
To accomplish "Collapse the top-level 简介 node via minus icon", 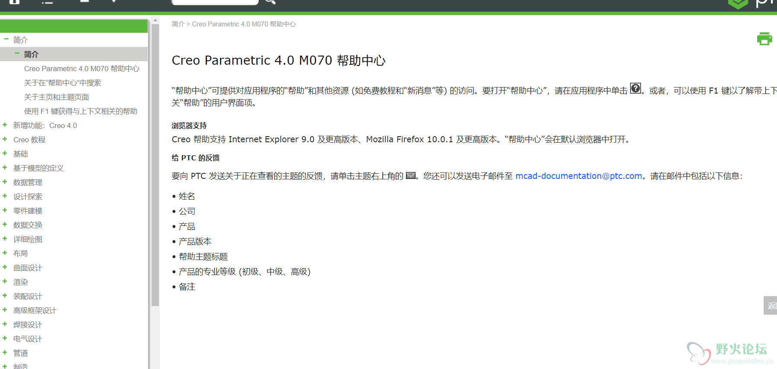I will coord(6,39).
